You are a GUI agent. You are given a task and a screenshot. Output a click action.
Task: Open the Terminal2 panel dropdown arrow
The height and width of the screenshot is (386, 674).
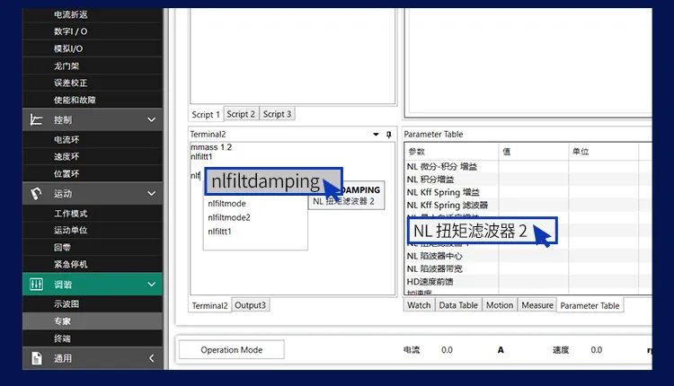coord(376,135)
